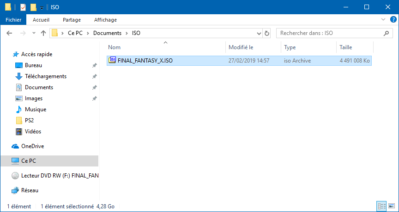Open the blue Help question mark

coord(393,20)
